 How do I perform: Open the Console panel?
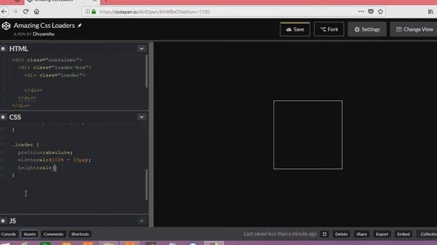(x=8, y=234)
